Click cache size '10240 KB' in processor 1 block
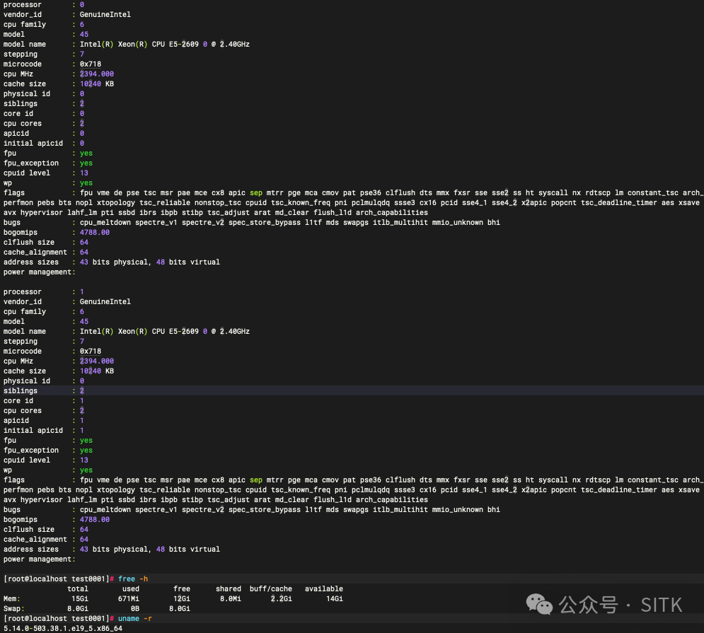 pos(96,371)
